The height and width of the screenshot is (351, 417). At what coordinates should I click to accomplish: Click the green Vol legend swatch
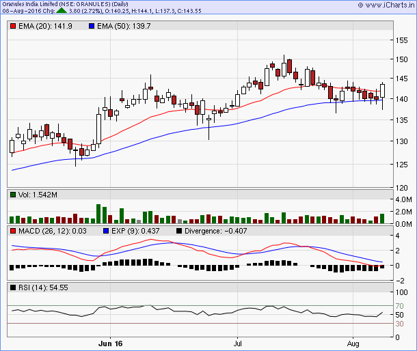[x=13, y=195]
